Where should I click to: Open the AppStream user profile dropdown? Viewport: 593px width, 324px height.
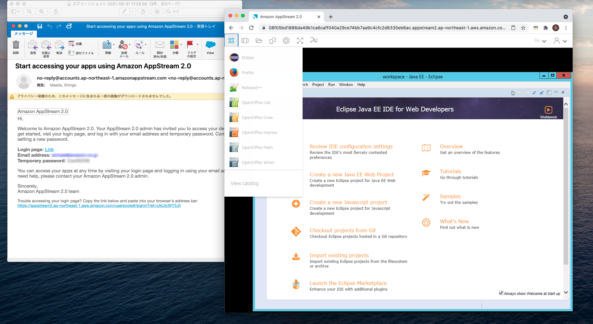[x=560, y=41]
